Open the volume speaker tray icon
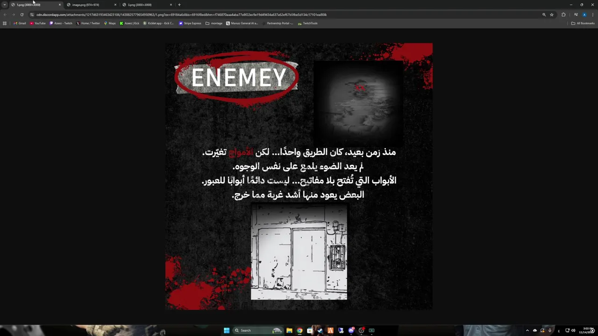 click(x=573, y=330)
